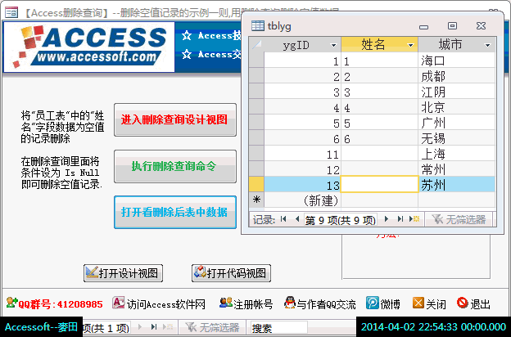Click the (新建) new record cell
Viewport: 511px width, 337px height.
click(302, 200)
